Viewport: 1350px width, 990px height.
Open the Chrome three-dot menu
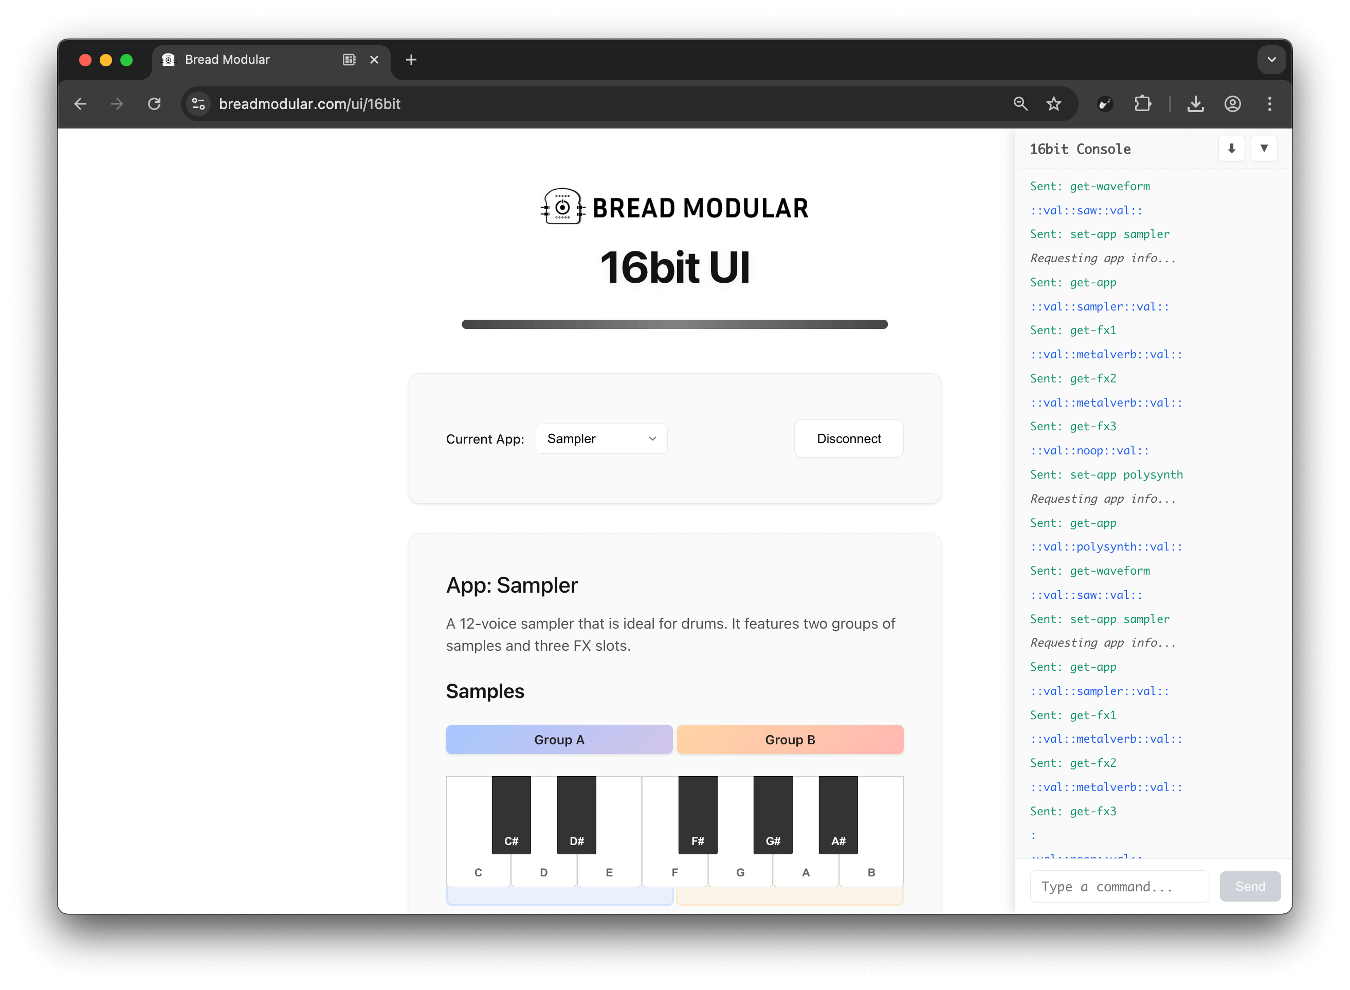tap(1270, 104)
